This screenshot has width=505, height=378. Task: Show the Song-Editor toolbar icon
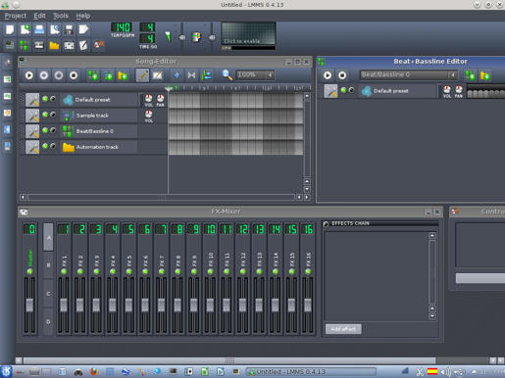[10, 45]
